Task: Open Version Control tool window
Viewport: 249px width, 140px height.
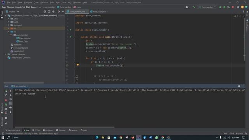Action: click(13, 130)
